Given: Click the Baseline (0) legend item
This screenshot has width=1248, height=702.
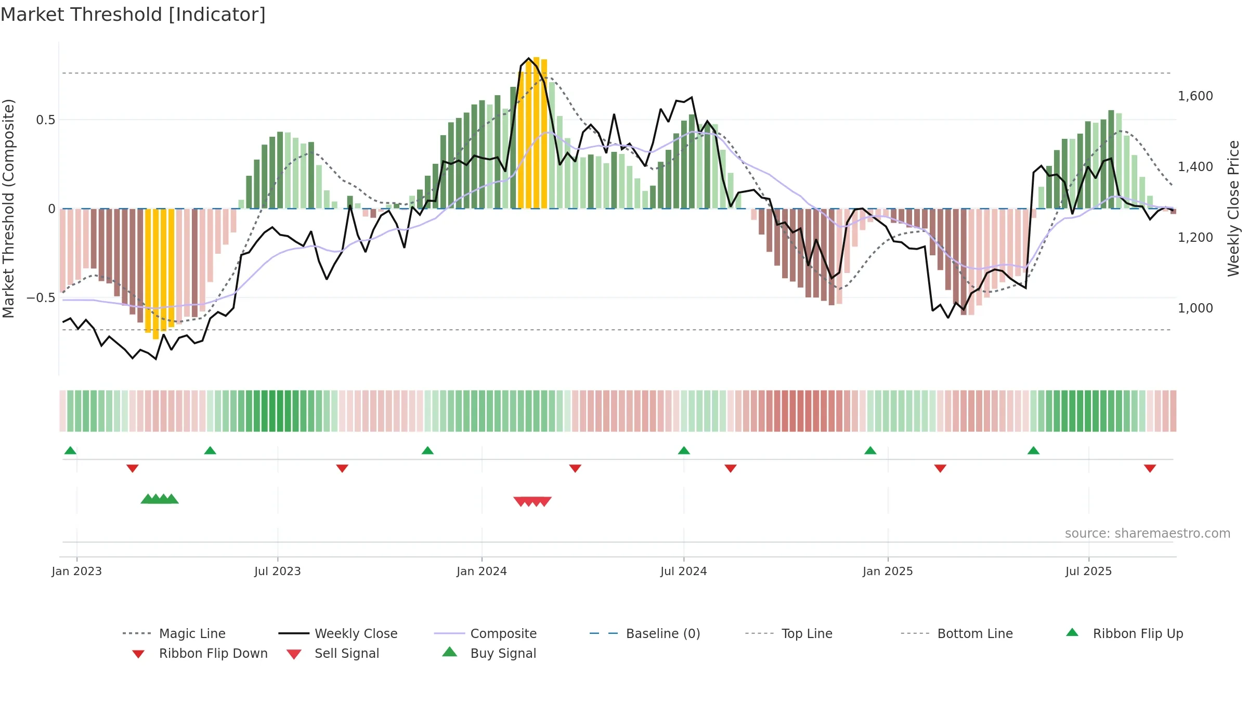Looking at the screenshot, I should [x=645, y=633].
